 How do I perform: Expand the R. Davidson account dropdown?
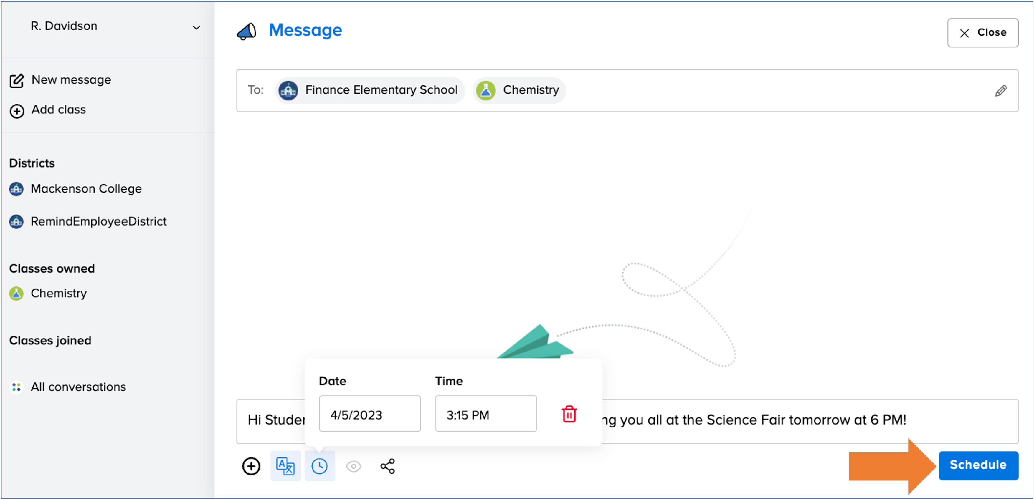click(x=196, y=28)
